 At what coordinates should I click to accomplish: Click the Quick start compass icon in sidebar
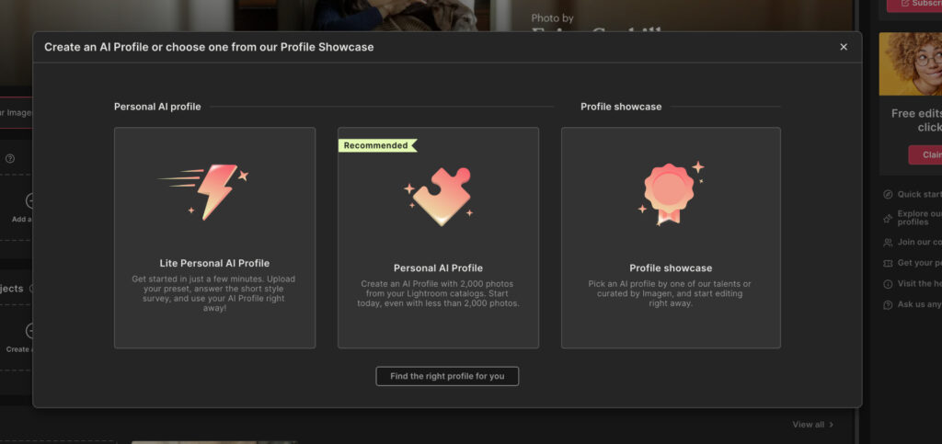coord(888,194)
